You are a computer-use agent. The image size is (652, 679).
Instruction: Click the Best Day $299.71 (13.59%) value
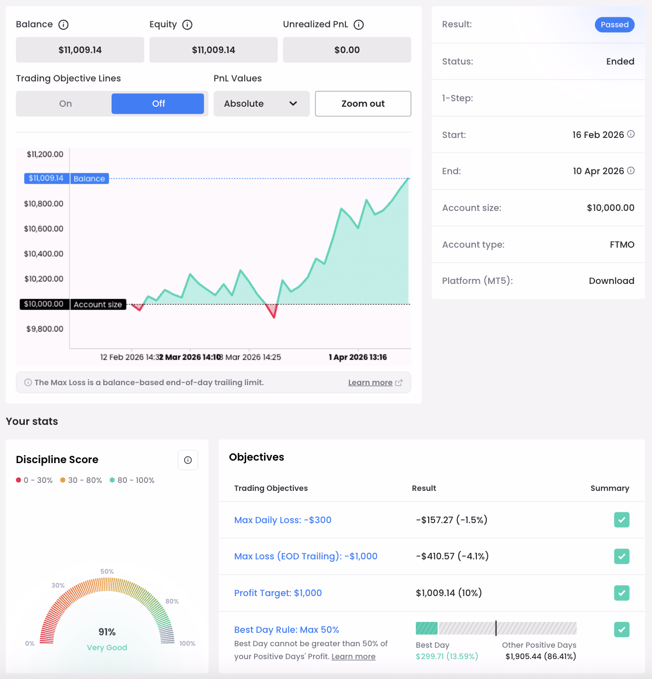447,657
